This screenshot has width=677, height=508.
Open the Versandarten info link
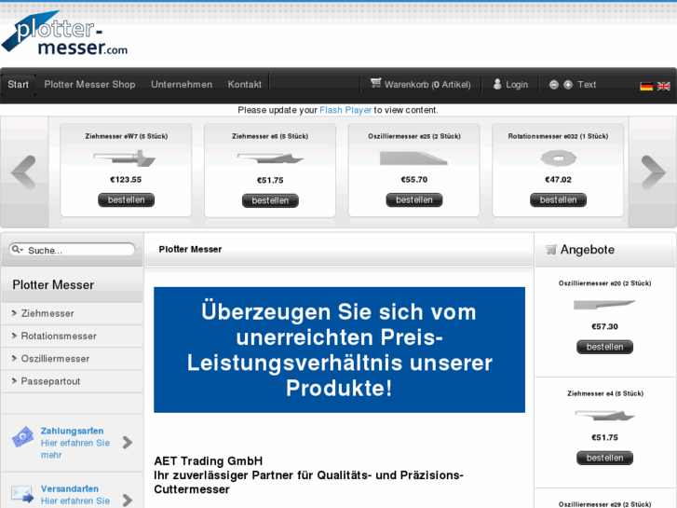(75, 494)
